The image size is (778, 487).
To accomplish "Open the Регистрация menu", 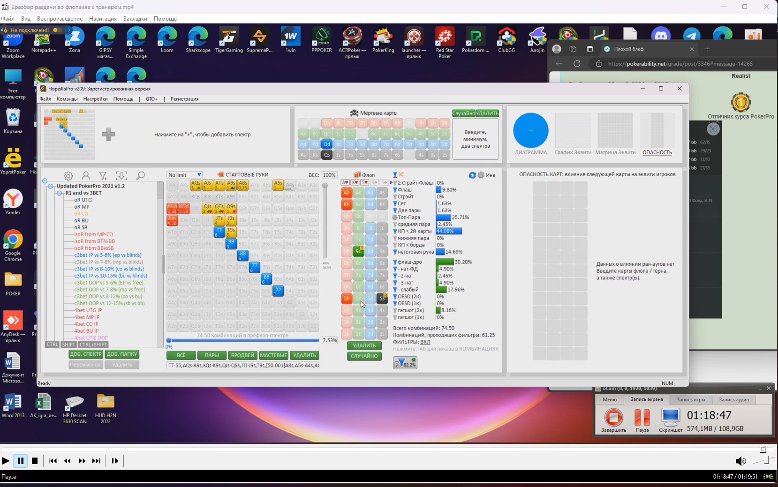I will point(184,99).
